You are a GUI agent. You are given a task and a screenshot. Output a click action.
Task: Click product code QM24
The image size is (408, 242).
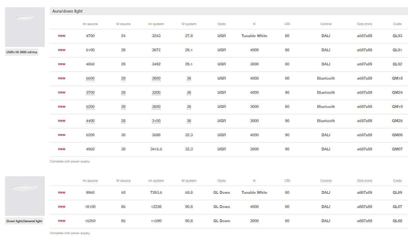(x=397, y=93)
